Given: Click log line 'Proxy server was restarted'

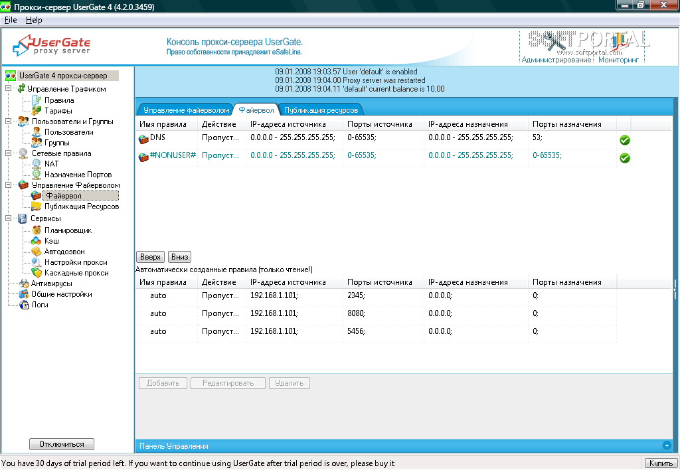Looking at the screenshot, I should tap(350, 80).
